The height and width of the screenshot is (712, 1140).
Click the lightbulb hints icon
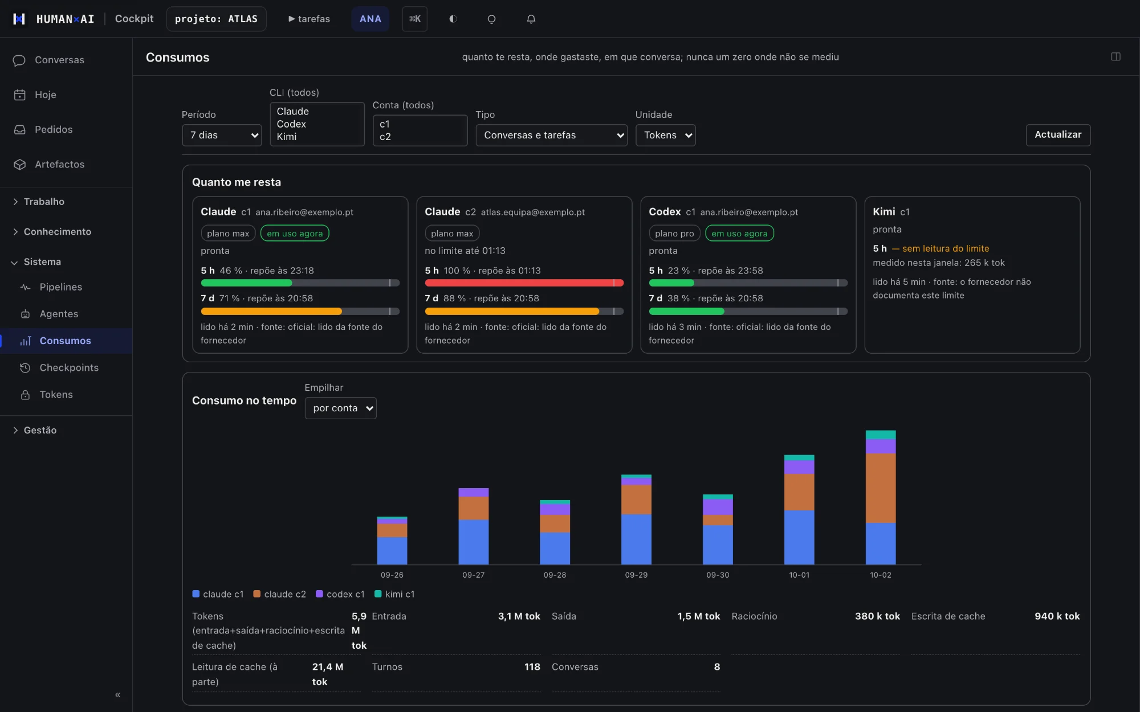(x=491, y=19)
